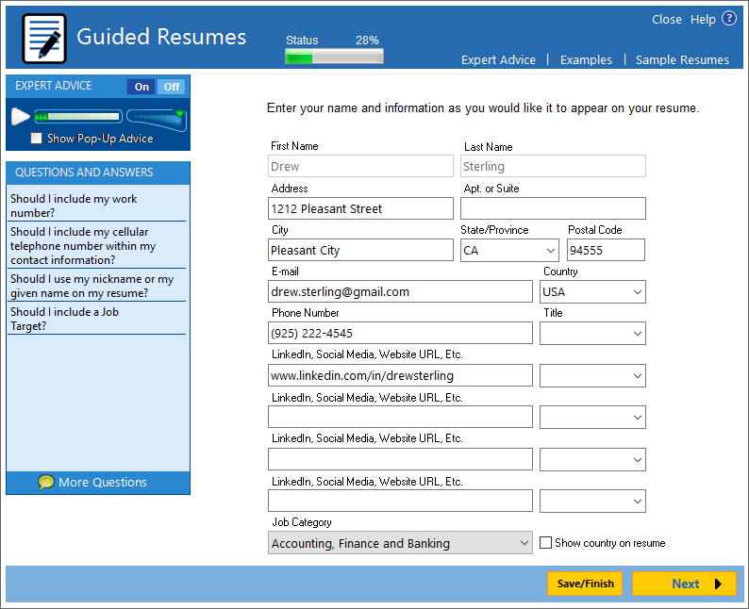Image resolution: width=749 pixels, height=609 pixels.
Task: Open 'Should I include a Job Target?' question
Action: pos(64,319)
